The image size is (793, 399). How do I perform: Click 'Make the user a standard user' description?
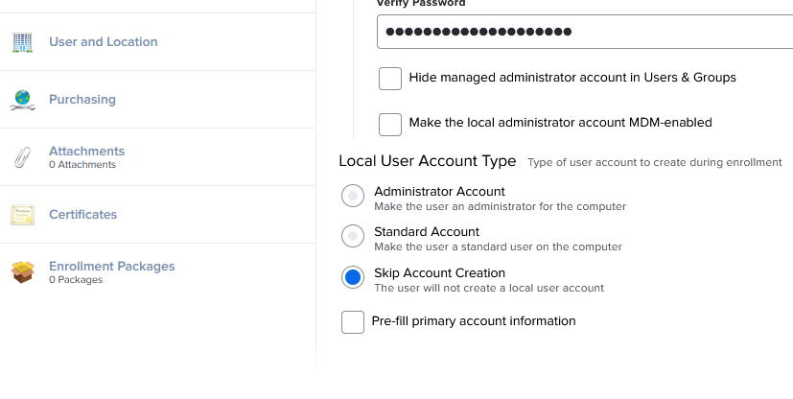[499, 246]
